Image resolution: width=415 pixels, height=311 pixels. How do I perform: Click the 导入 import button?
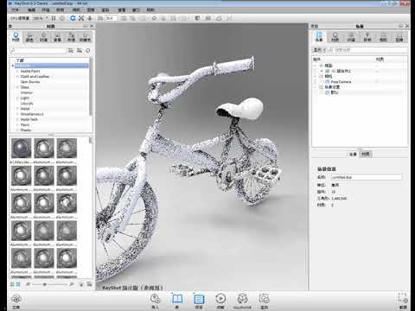pos(156,301)
